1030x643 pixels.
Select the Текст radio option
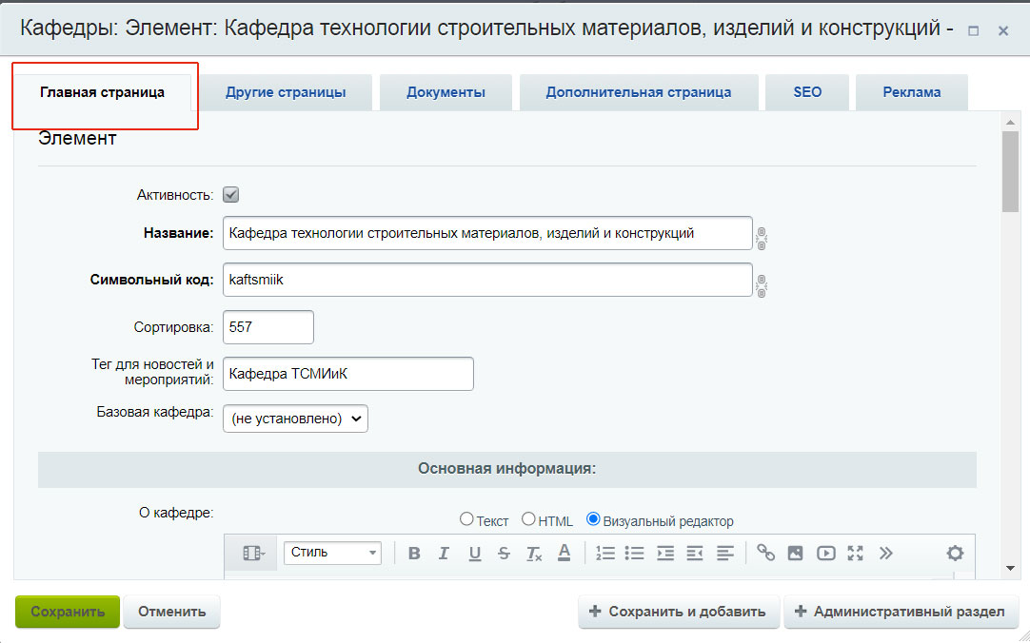[466, 519]
